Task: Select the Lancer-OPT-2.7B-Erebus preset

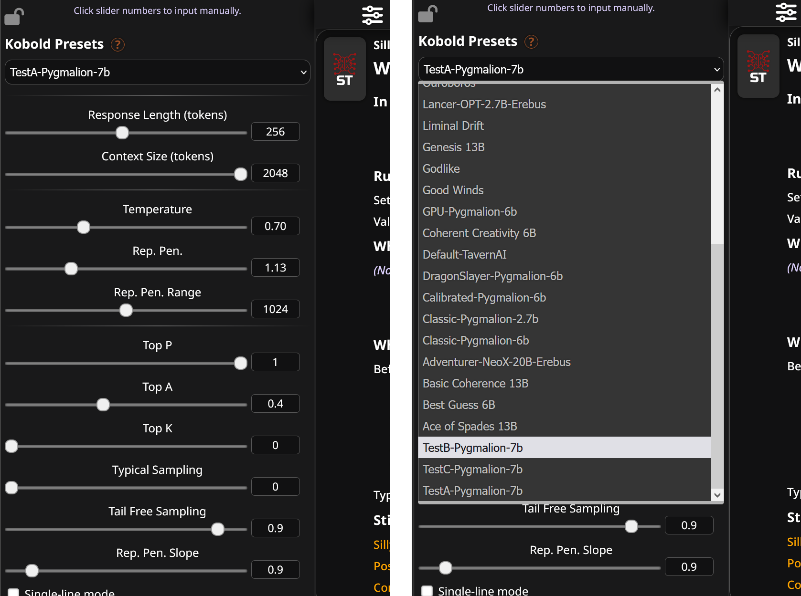Action: click(565, 104)
